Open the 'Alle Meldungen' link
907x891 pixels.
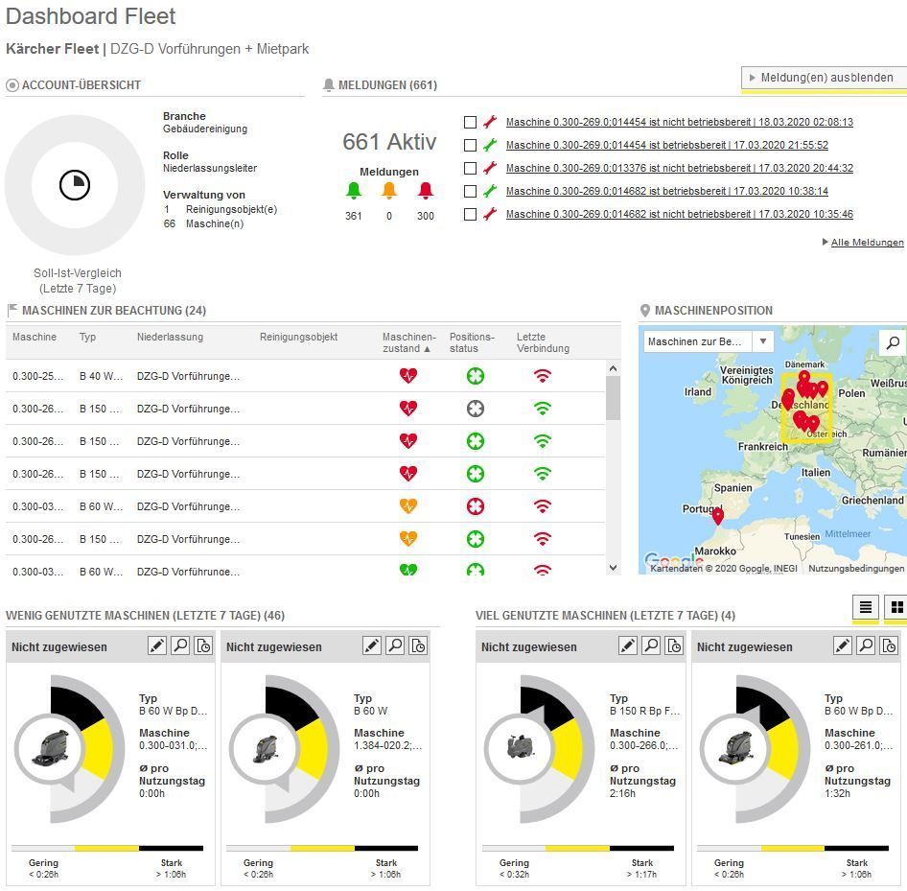pos(866,243)
